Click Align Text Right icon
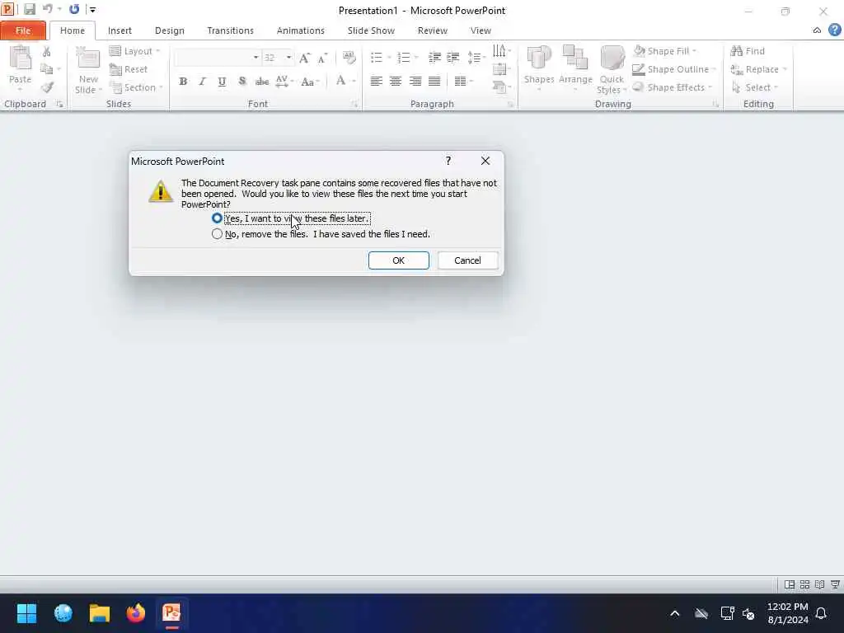Viewport: 844px width, 633px height. coord(415,82)
